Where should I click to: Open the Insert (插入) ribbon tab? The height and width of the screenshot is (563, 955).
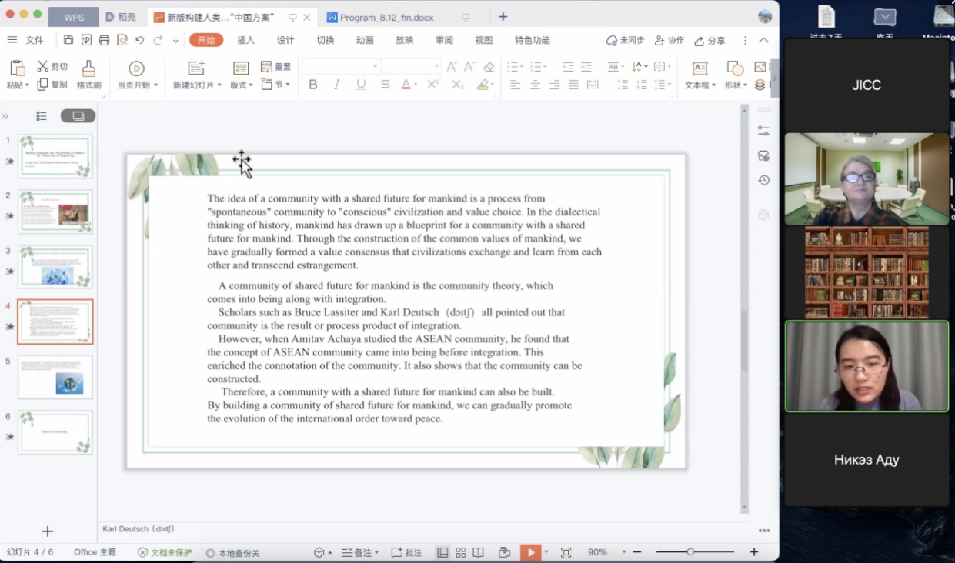click(245, 40)
